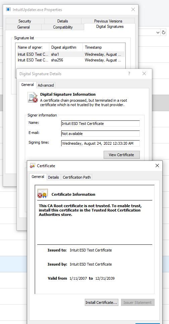This screenshot has width=169, height=324.
Task: Click the E-mail field showing Not available
Action: click(x=100, y=134)
